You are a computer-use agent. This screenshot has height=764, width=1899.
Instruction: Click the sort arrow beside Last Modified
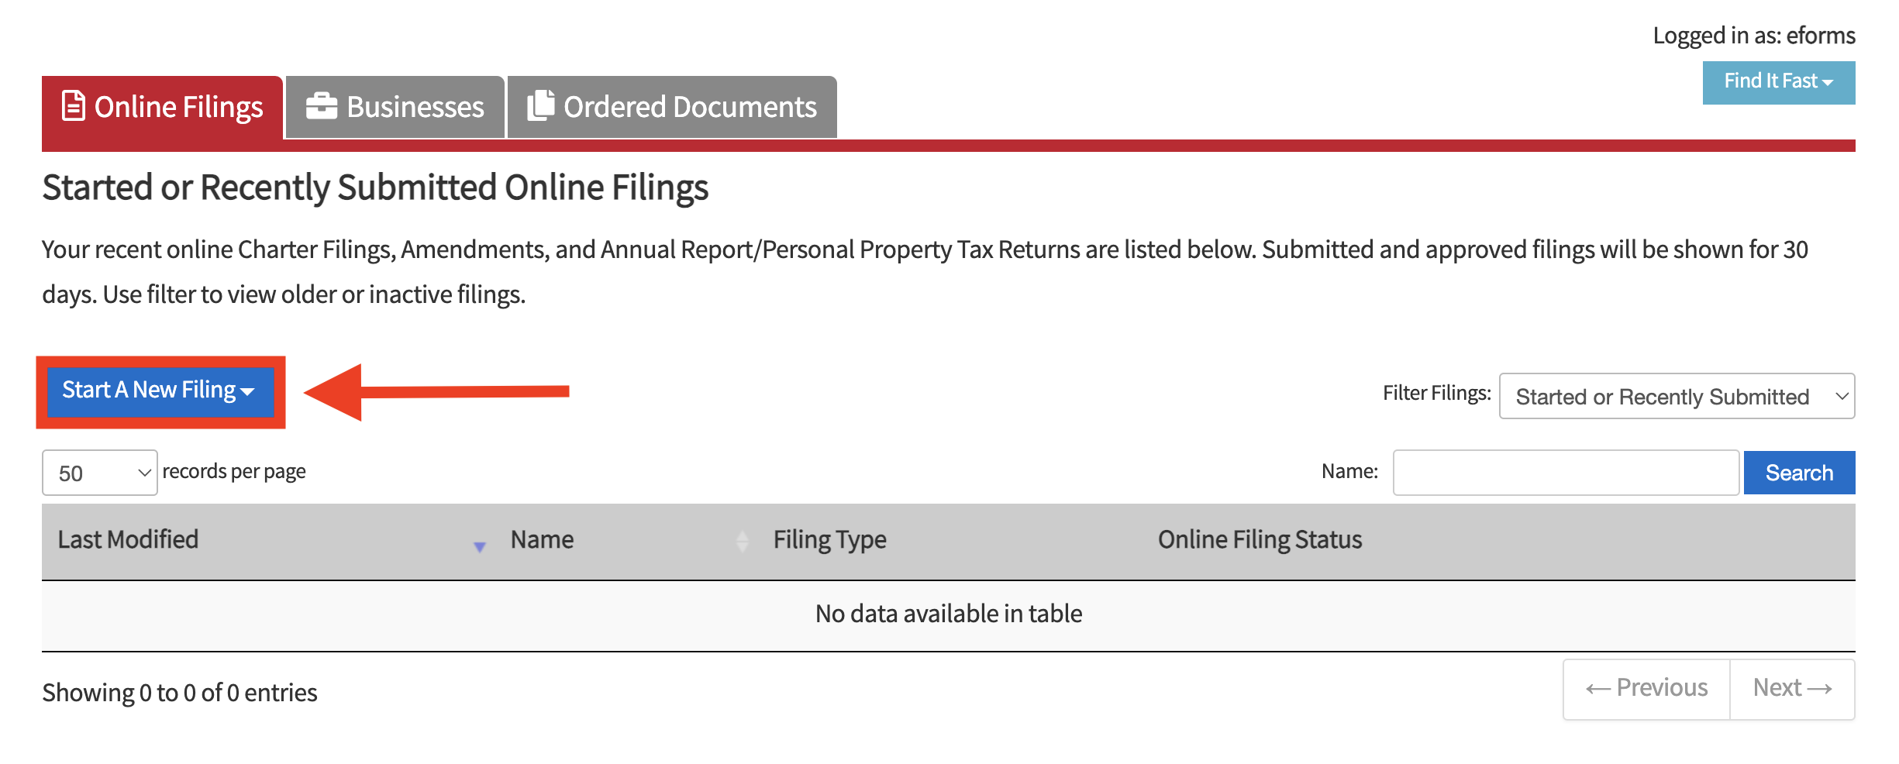pyautogui.click(x=480, y=546)
